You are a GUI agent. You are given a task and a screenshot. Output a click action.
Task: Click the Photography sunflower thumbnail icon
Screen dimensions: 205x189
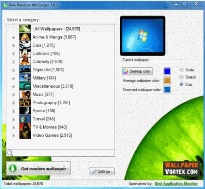pyautogui.click(x=25, y=102)
